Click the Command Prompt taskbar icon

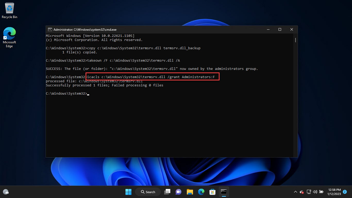(224, 192)
